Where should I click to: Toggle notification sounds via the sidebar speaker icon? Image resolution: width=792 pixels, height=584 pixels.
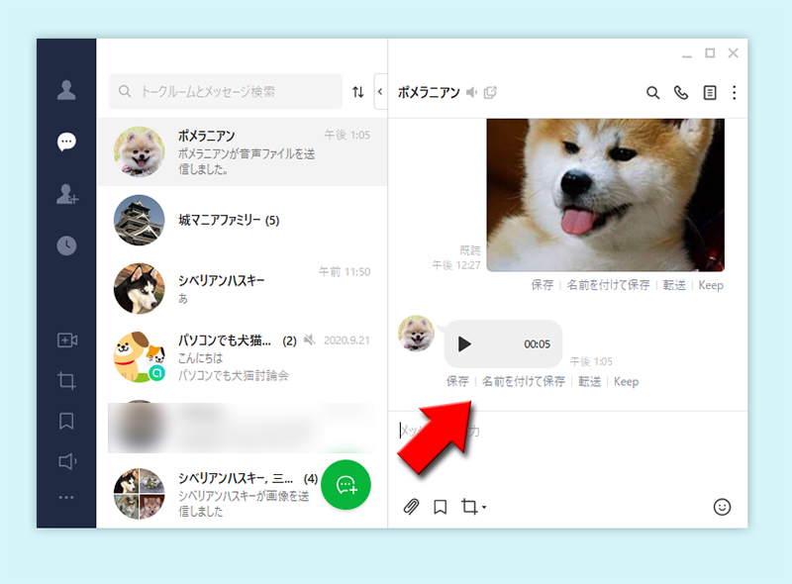(66, 463)
